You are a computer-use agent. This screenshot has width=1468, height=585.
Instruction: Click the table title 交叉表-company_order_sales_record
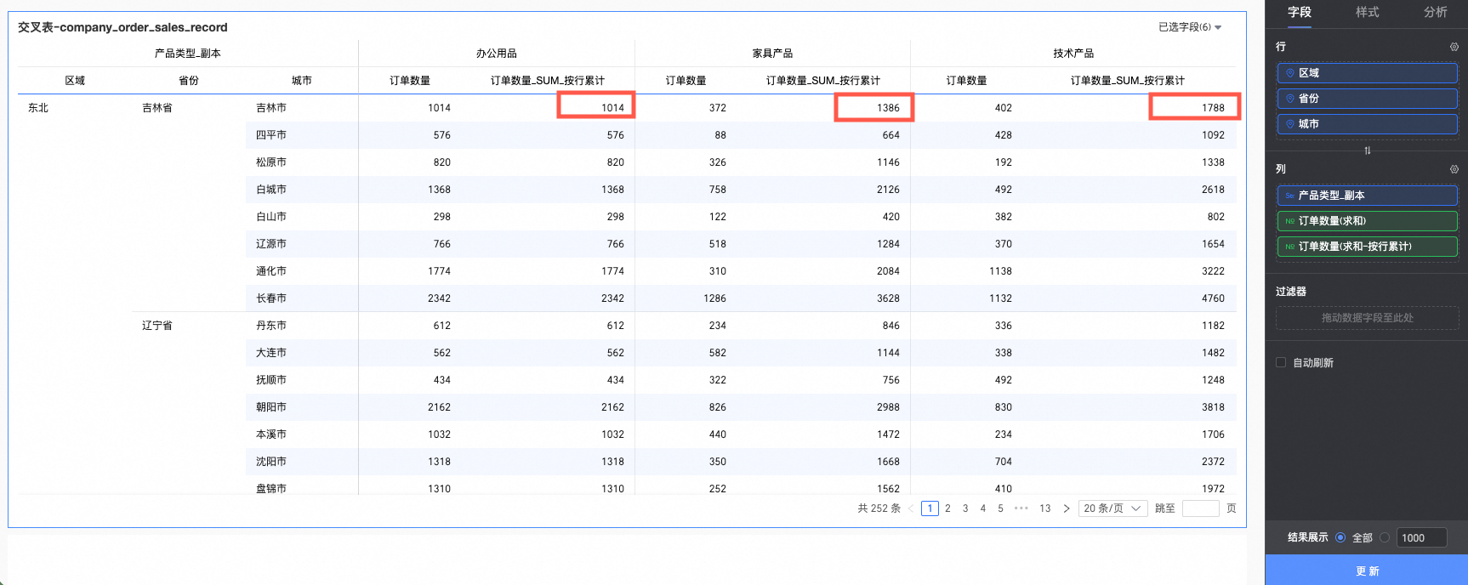(x=122, y=27)
